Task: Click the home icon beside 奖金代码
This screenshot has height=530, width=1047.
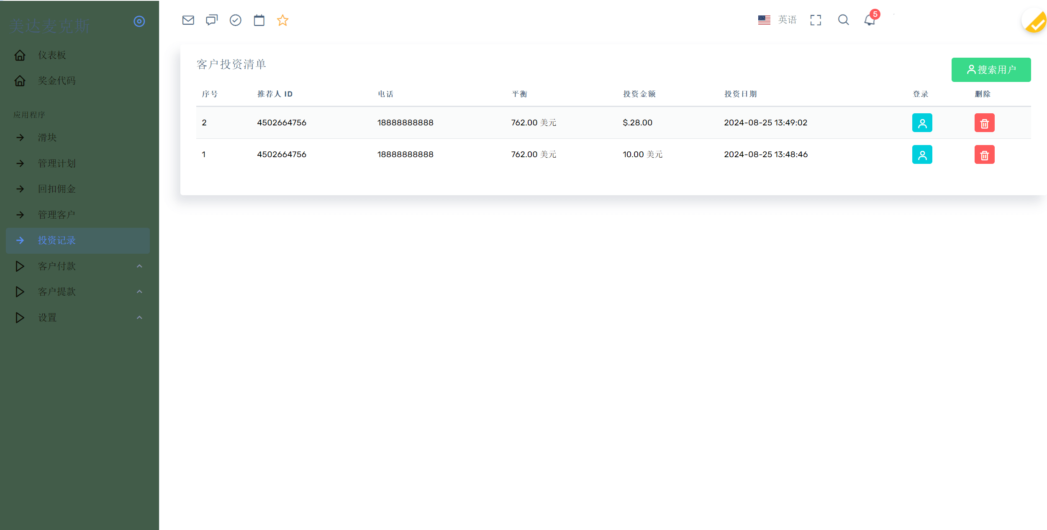Action: 20,81
